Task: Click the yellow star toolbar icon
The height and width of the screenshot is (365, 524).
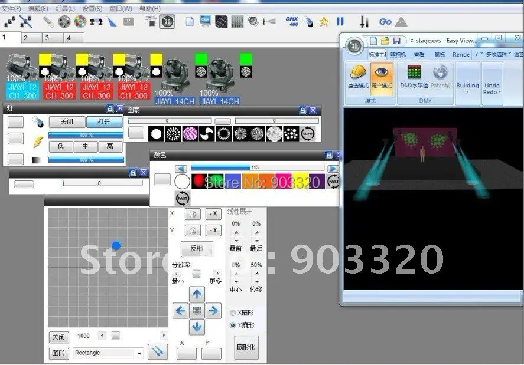Action: click(x=324, y=22)
